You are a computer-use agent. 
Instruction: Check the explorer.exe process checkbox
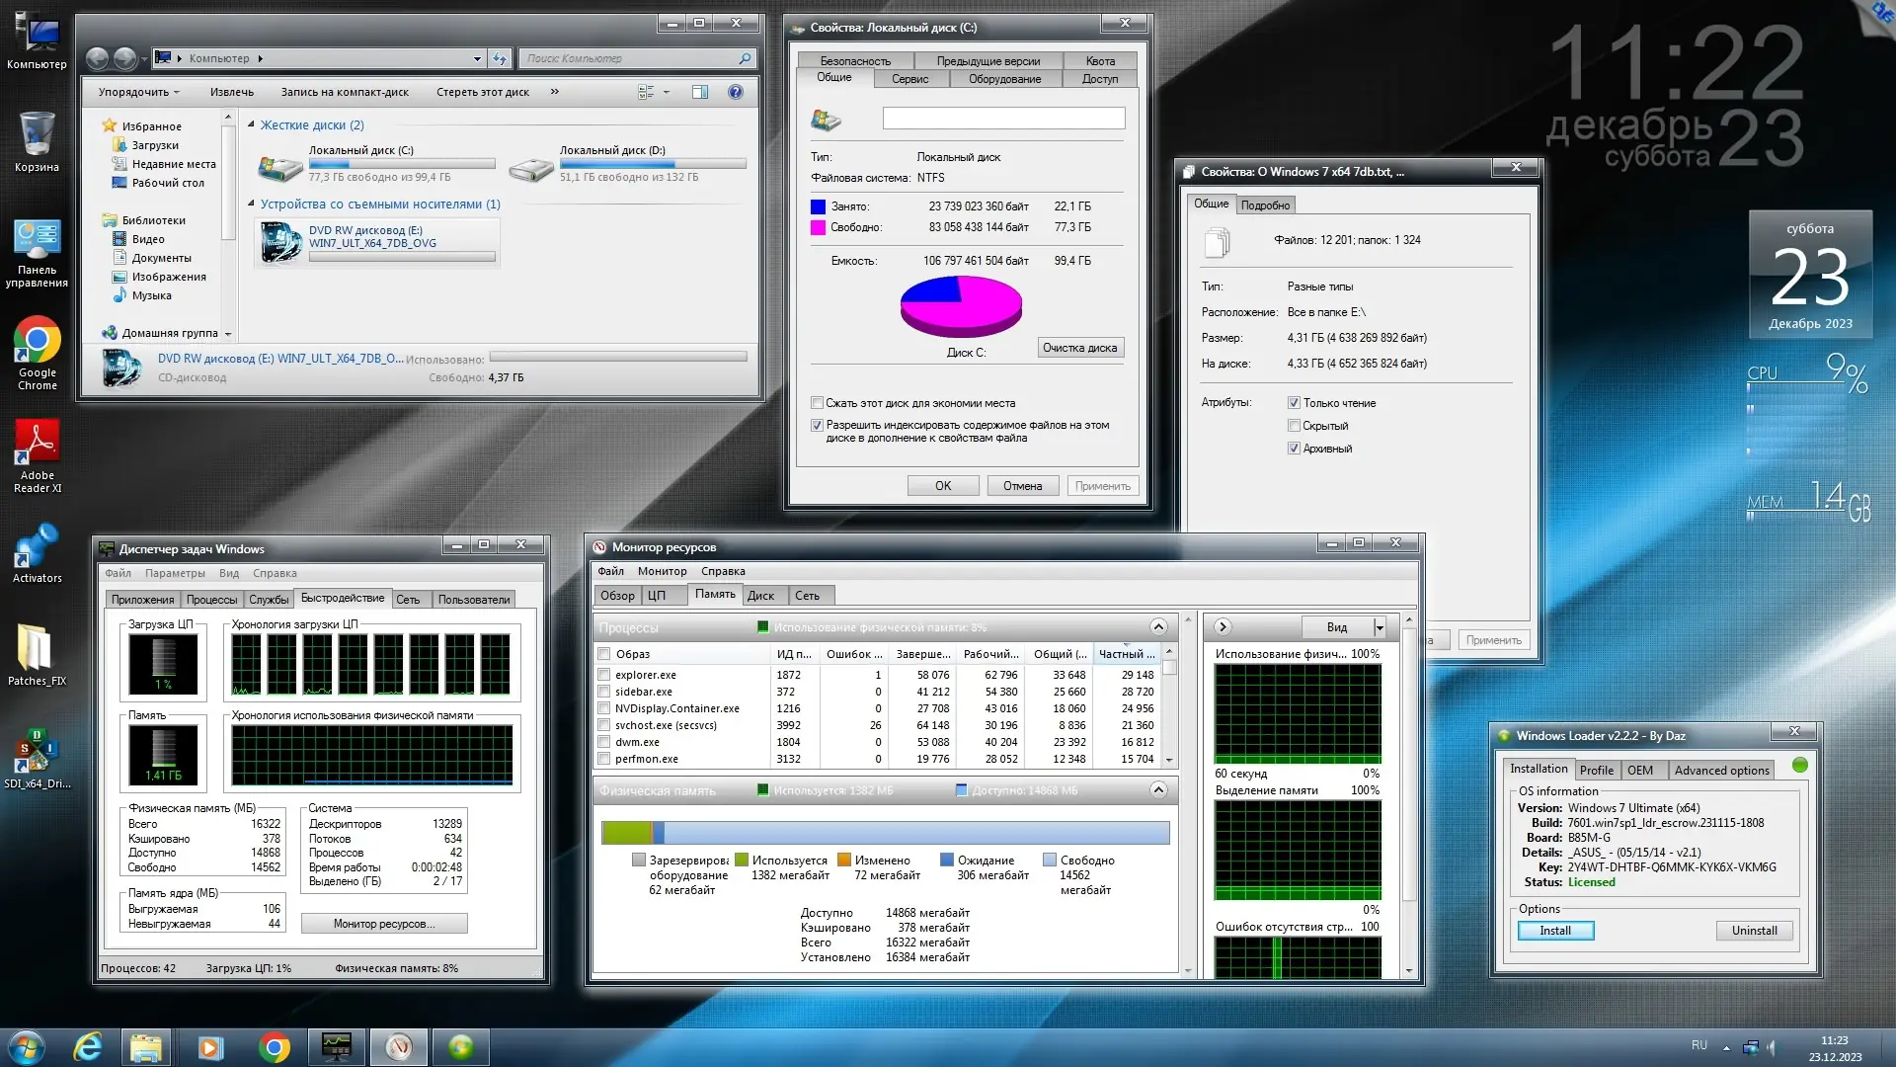(x=603, y=675)
